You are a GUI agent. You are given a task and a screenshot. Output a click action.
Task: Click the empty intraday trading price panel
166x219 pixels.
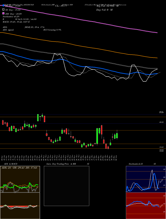click(x=66, y=186)
